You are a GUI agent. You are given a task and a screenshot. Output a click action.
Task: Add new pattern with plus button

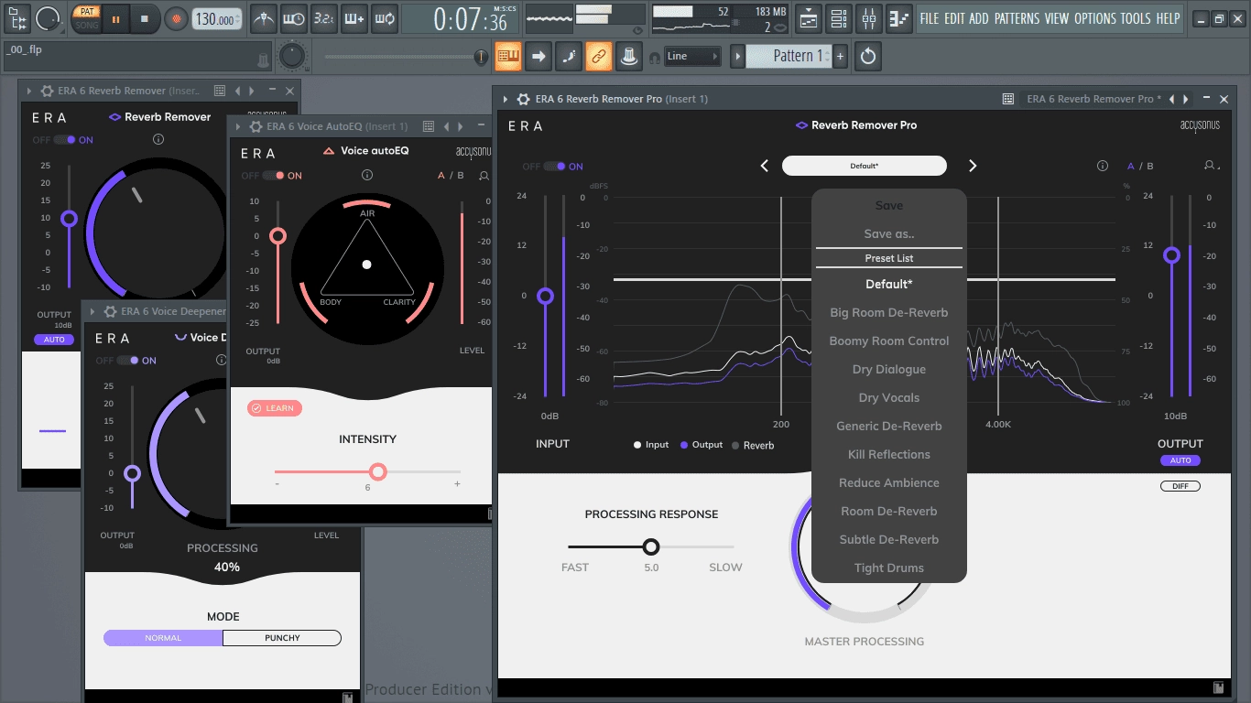(x=841, y=56)
